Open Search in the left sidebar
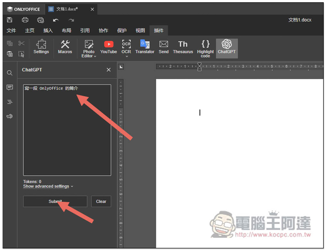 click(x=9, y=73)
